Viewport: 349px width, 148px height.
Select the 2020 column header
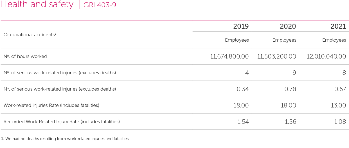point(288,26)
